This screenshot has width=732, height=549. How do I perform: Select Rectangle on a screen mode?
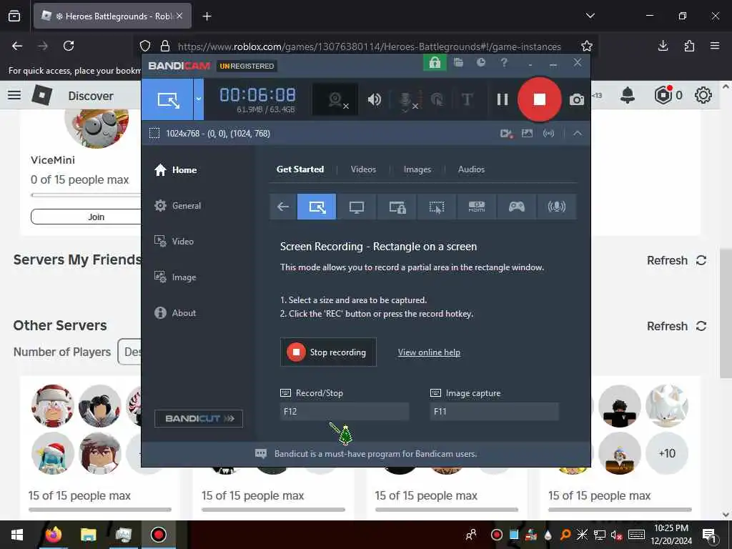(x=317, y=207)
